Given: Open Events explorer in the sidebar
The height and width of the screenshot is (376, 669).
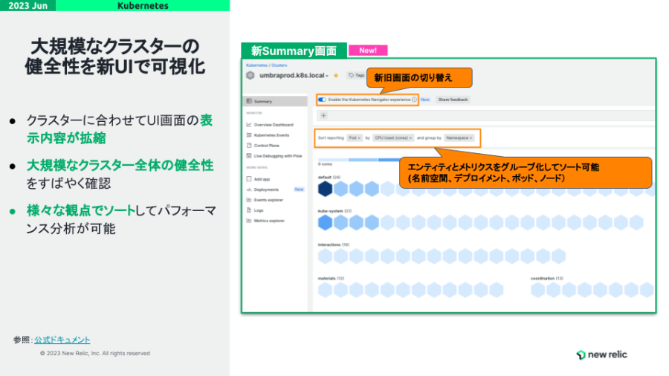Looking at the screenshot, I should 268,199.
